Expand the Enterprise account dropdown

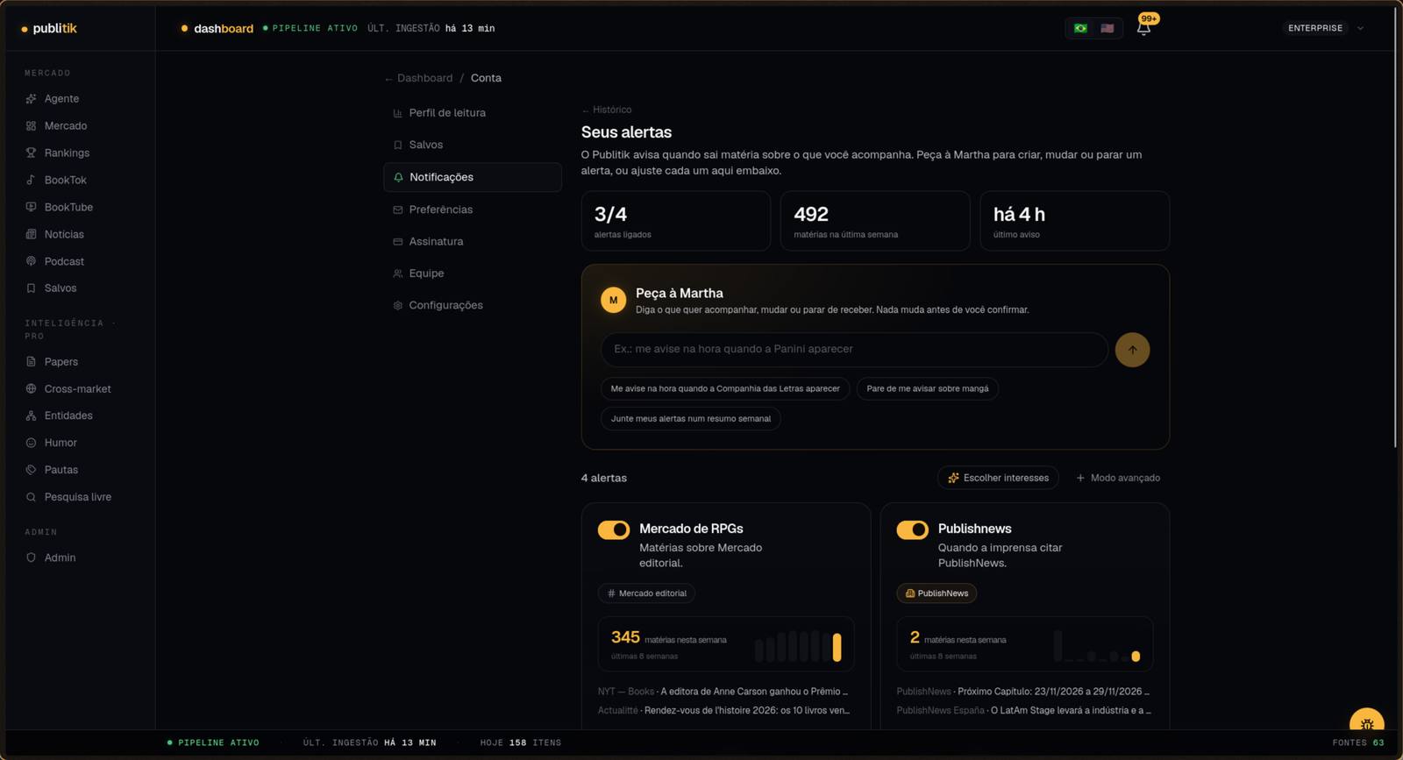tap(1324, 28)
